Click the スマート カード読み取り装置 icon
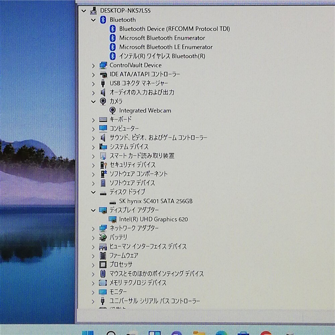This screenshot has width=335, height=335. point(103,156)
